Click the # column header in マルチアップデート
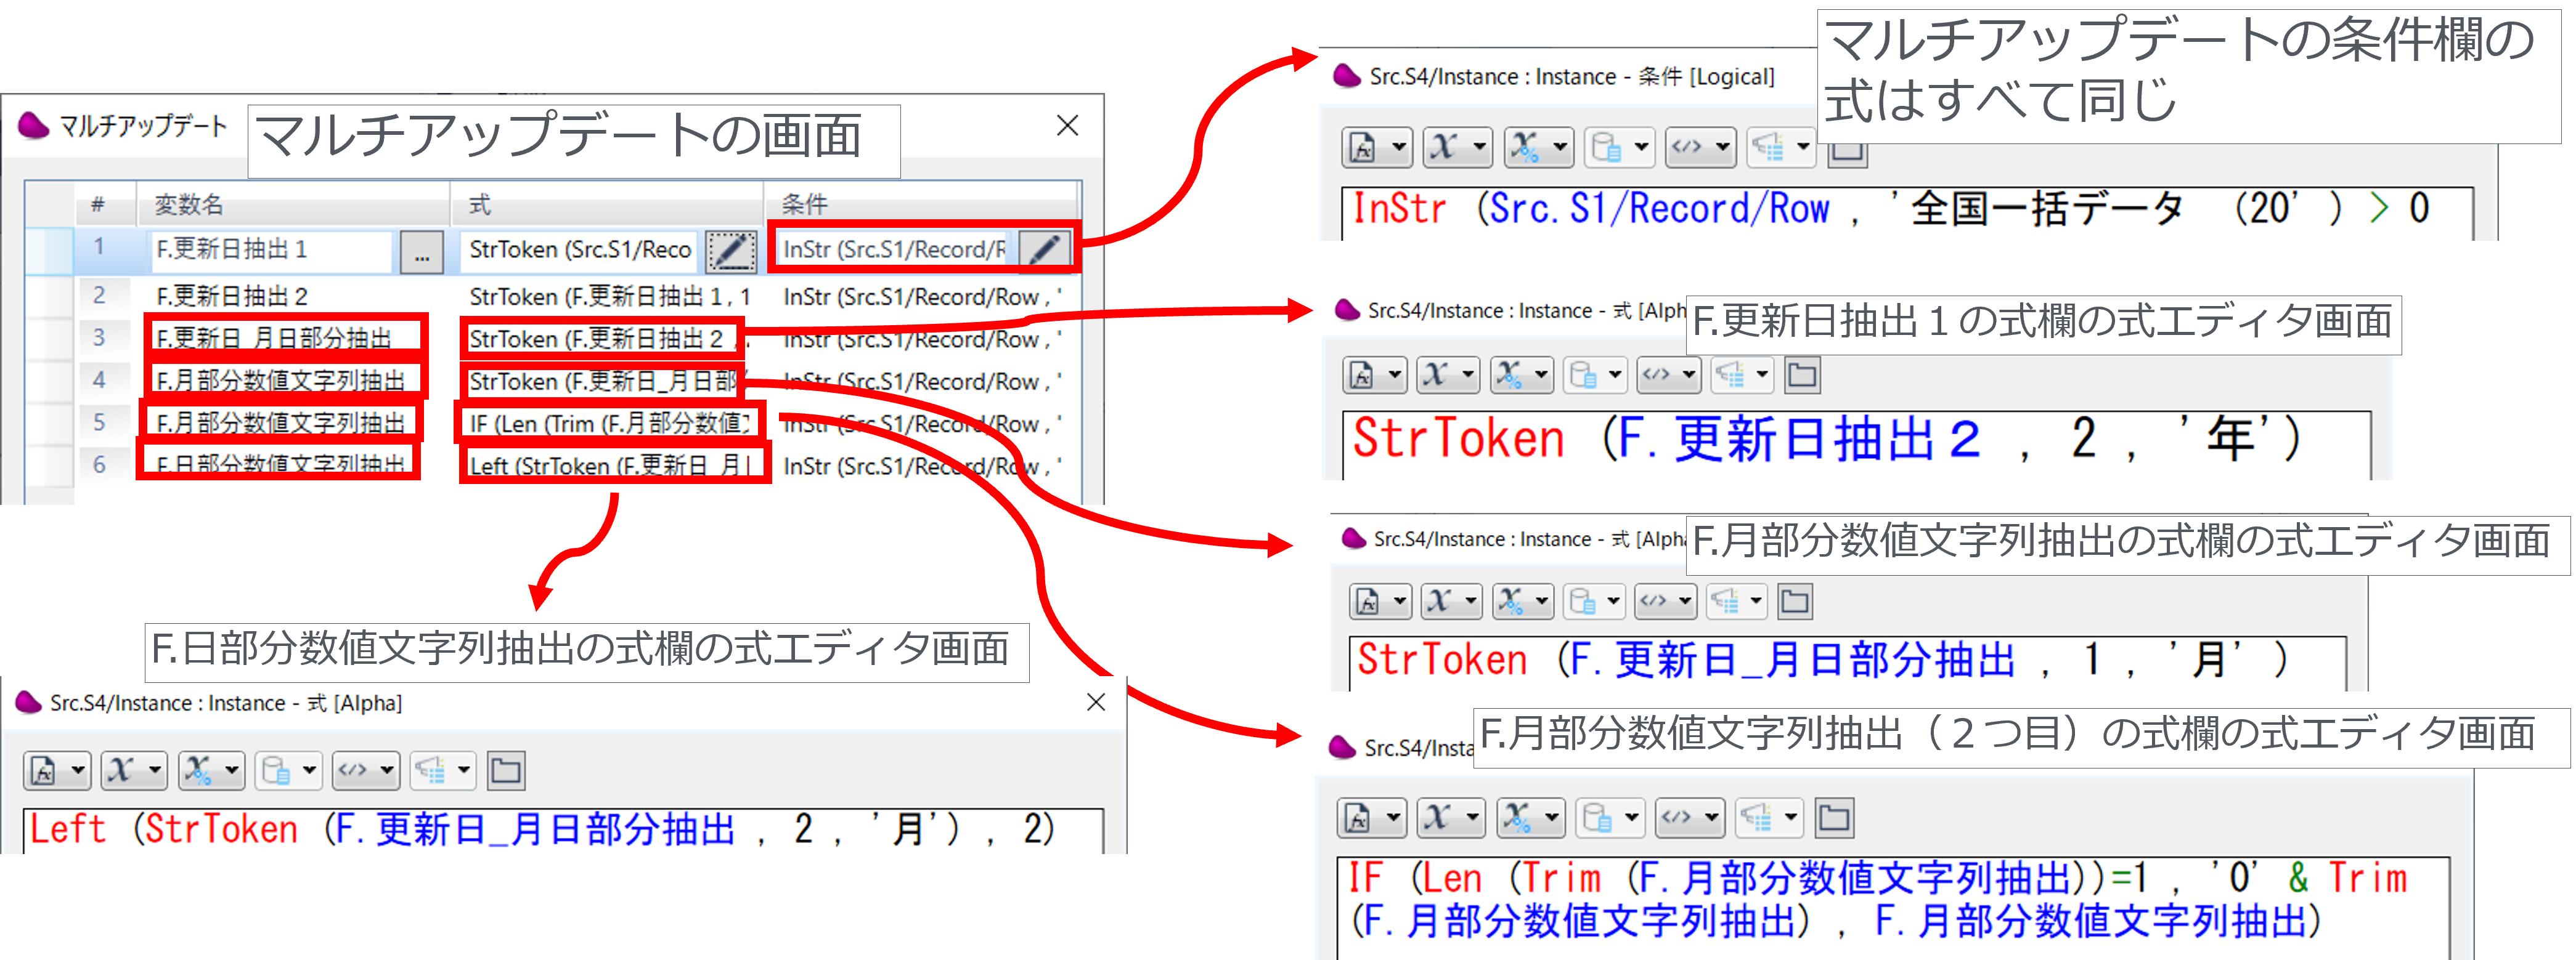The width and height of the screenshot is (2576, 960). pyautogui.click(x=105, y=205)
